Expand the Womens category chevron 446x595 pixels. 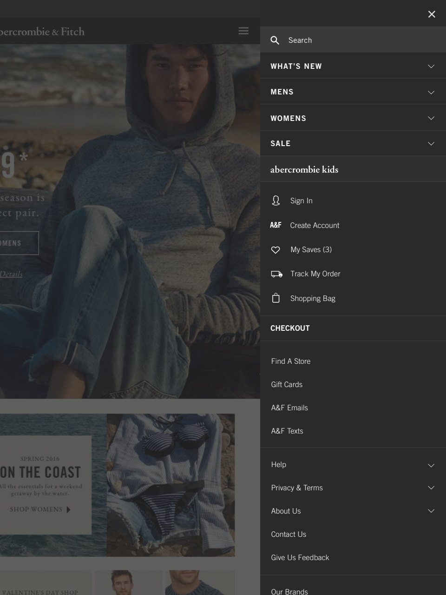[x=431, y=118]
